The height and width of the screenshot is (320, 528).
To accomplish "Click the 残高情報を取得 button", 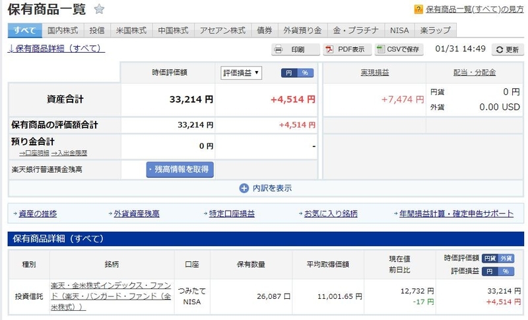I will 180,170.
